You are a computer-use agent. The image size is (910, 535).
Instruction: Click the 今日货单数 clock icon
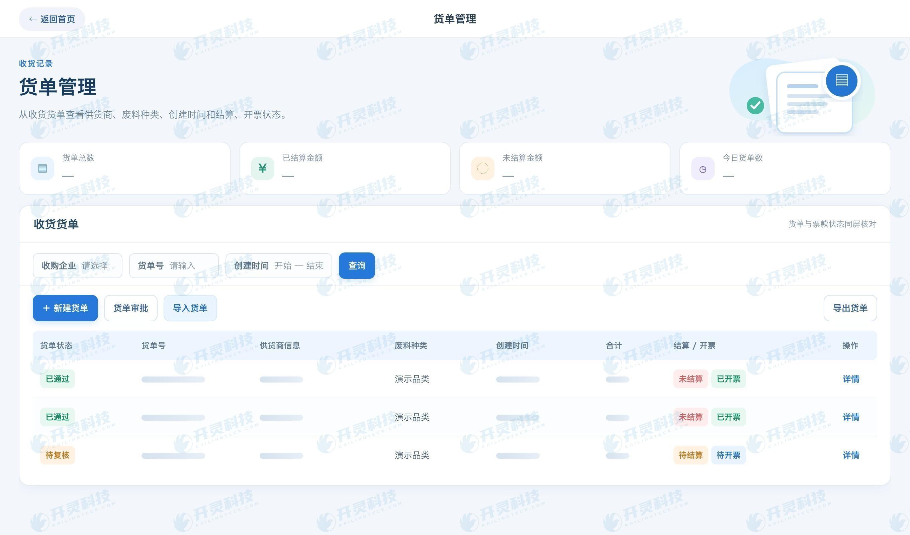coord(703,168)
